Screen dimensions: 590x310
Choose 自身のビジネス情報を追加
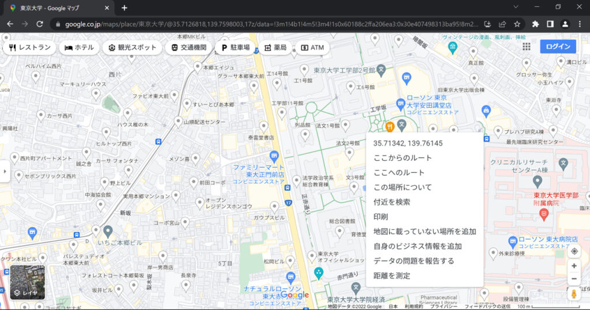(425, 246)
